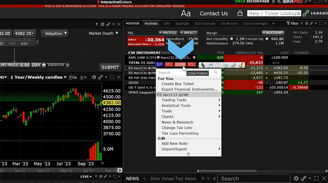Viewport: 328px width, 183px height.
Task: Click the SUBMIT order button
Action: 110,67
